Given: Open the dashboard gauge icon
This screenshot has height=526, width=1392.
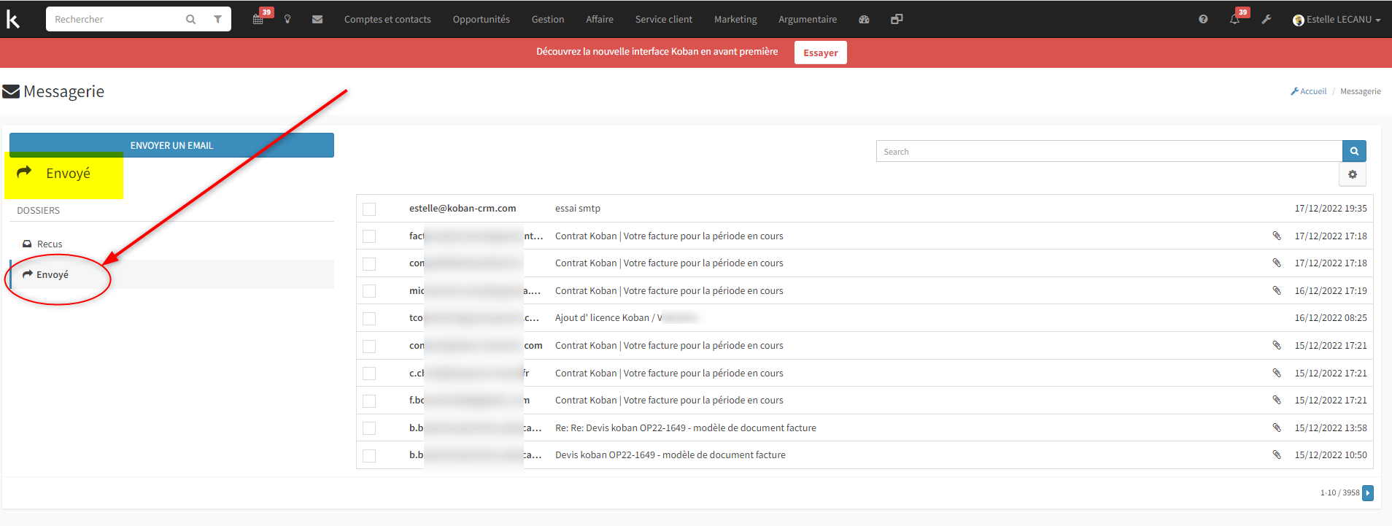Looking at the screenshot, I should pos(864,20).
